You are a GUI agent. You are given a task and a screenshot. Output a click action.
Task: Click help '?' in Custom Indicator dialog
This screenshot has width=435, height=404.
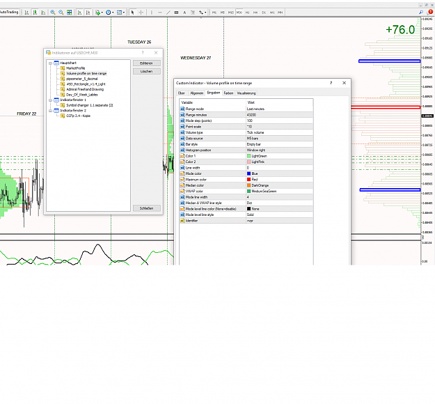tap(331, 83)
